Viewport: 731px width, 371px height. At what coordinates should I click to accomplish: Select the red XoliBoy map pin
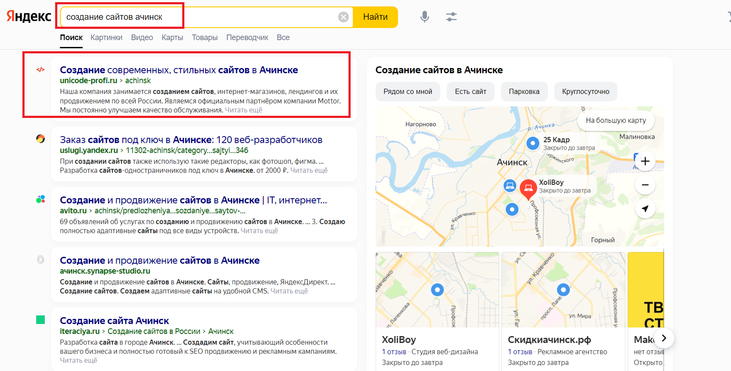click(x=528, y=189)
